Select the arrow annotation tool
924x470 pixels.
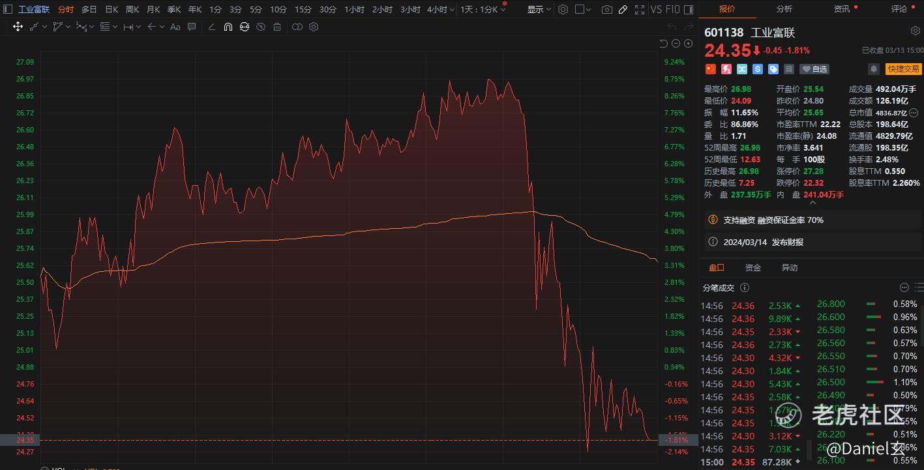pyautogui.click(x=151, y=27)
